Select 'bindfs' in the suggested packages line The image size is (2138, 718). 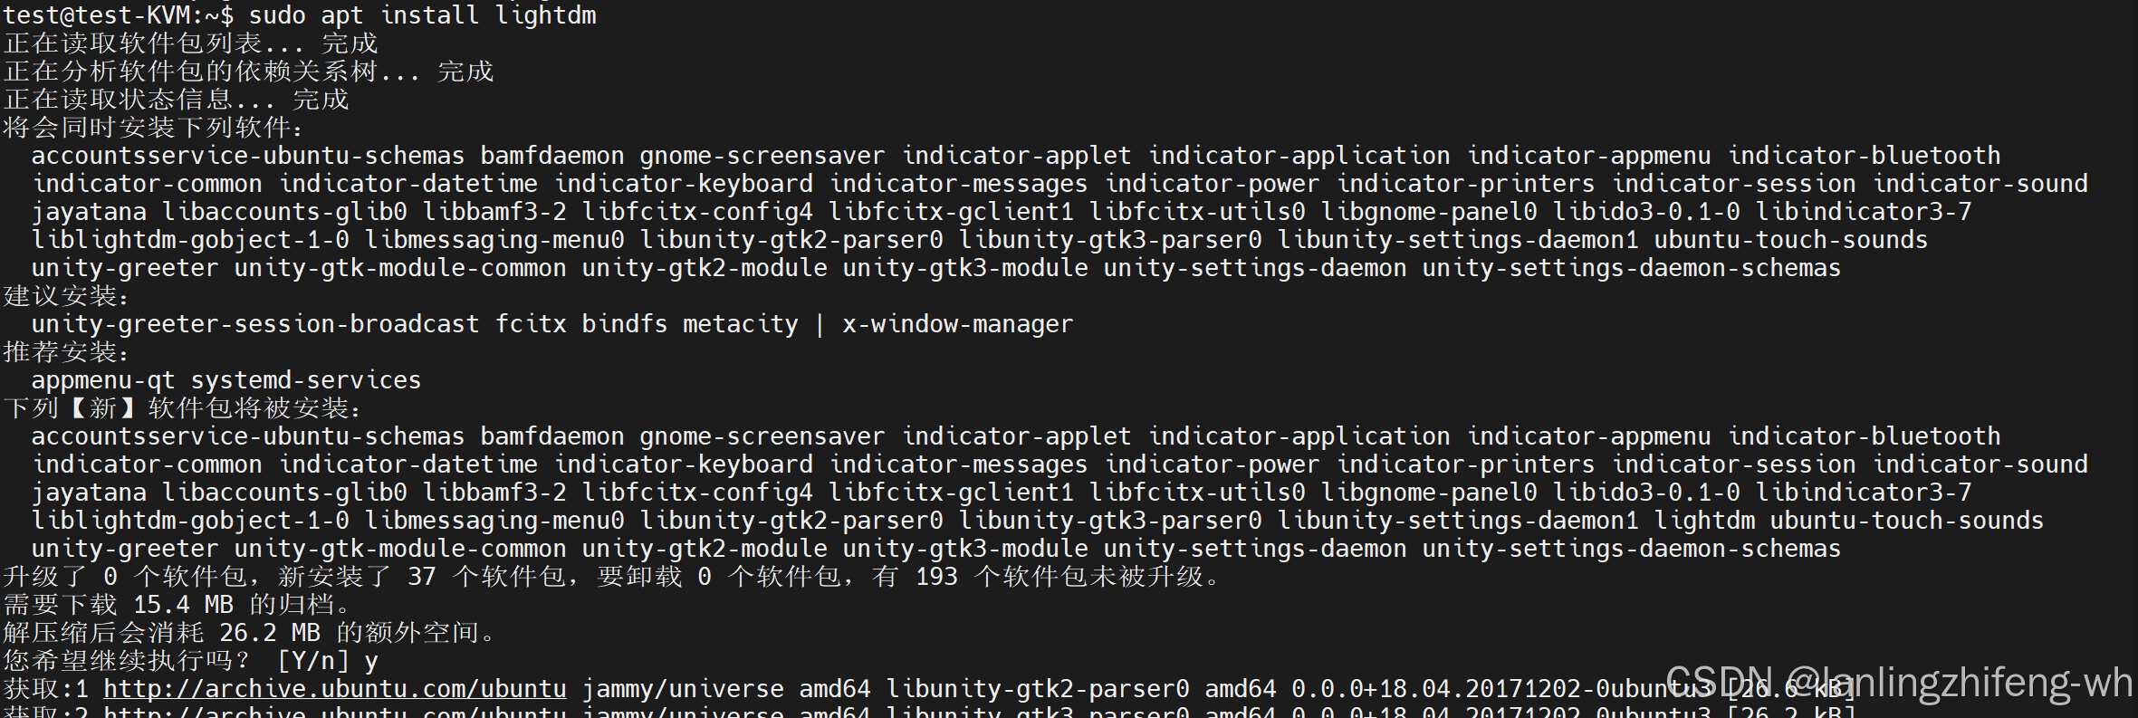click(x=625, y=324)
